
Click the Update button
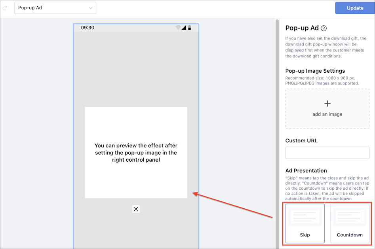click(355, 8)
